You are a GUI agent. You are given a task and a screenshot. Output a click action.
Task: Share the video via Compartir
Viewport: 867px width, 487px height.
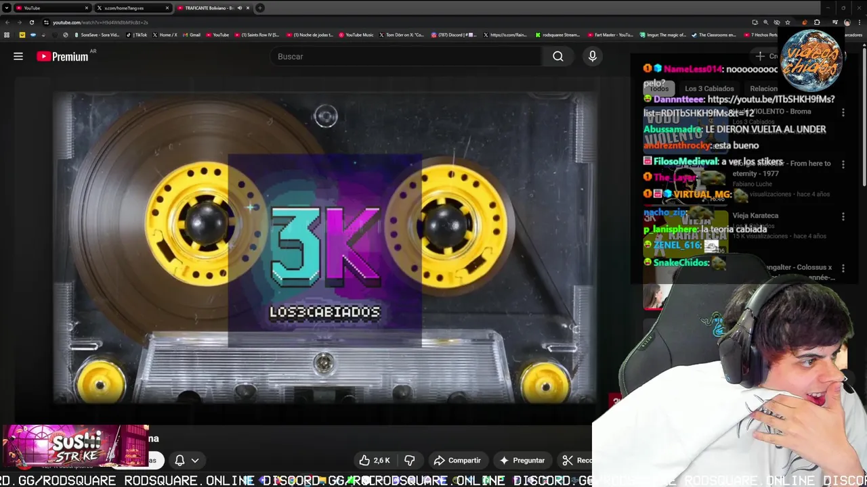(457, 460)
